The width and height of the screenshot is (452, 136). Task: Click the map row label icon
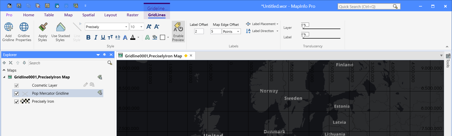(100, 77)
